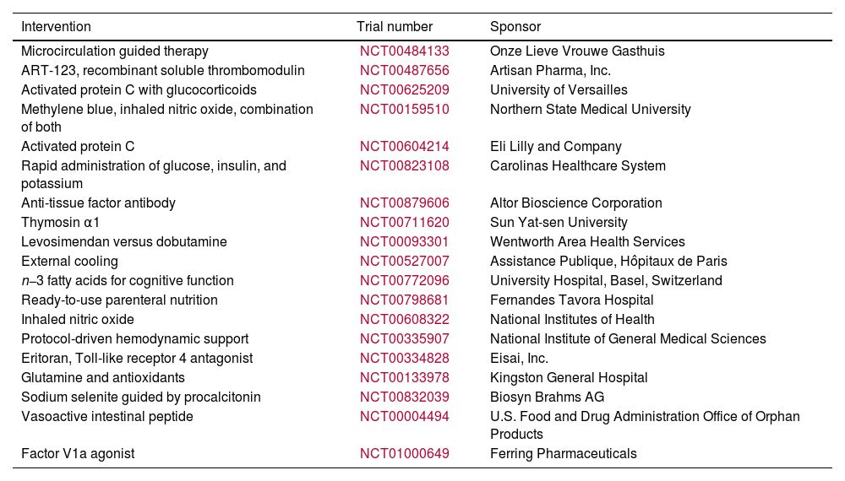Screen dimensions: 845x481
Task: Open the NCT00798681 parenteral nutrition trial
Action: coord(404,300)
